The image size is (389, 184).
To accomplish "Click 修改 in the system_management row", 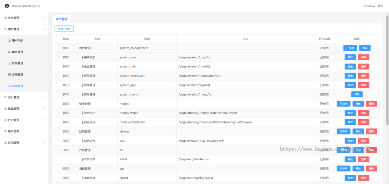I will (x=365, y=48).
